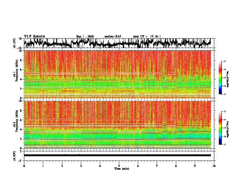The width and height of the screenshot is (241, 186).
Task: Click time axis tick label '1'
Action: tap(43, 166)
